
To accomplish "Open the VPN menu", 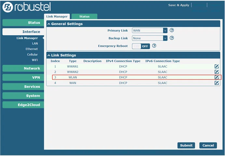I will (x=23, y=78).
